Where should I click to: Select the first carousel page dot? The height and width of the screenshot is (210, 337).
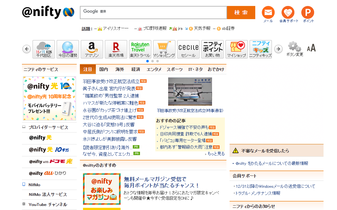pos(148,61)
